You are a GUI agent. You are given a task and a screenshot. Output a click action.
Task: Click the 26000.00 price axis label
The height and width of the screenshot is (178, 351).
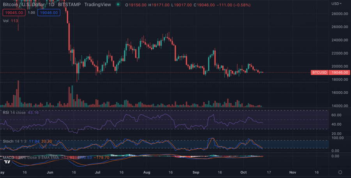click(x=340, y=27)
